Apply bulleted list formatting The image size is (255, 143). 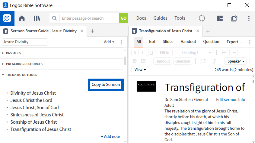224,53
